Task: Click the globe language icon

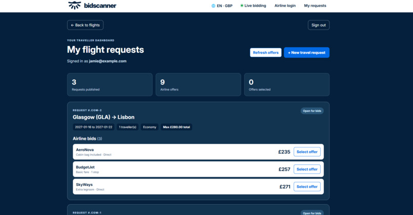Action: tap(213, 6)
